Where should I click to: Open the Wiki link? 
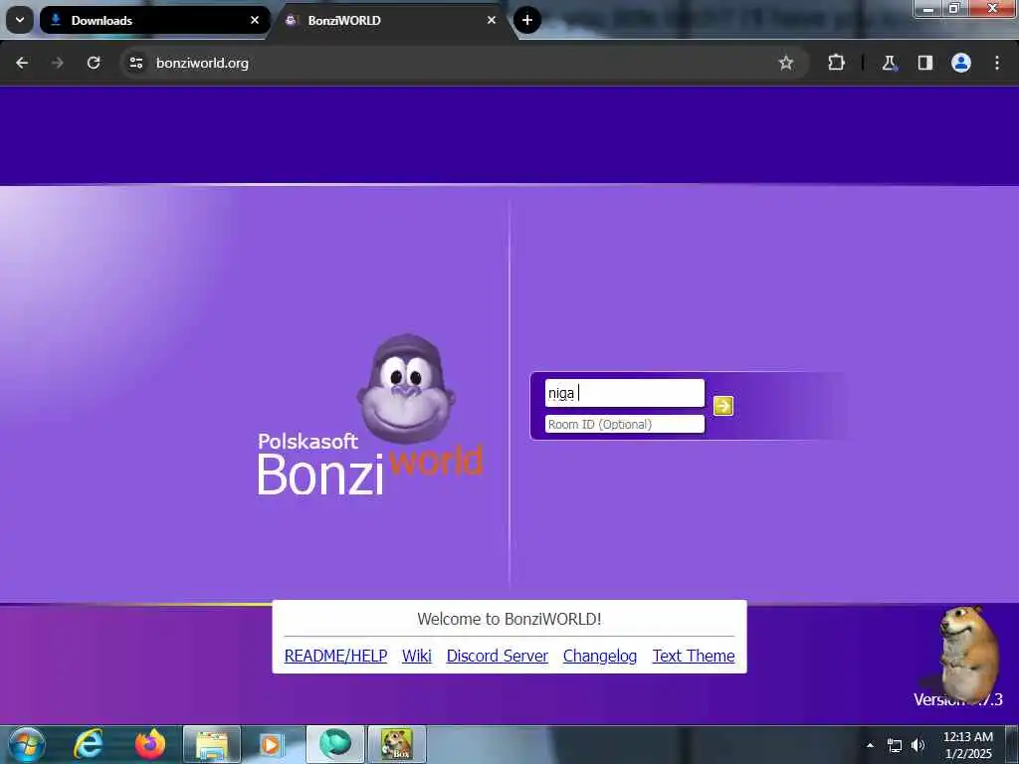(417, 657)
